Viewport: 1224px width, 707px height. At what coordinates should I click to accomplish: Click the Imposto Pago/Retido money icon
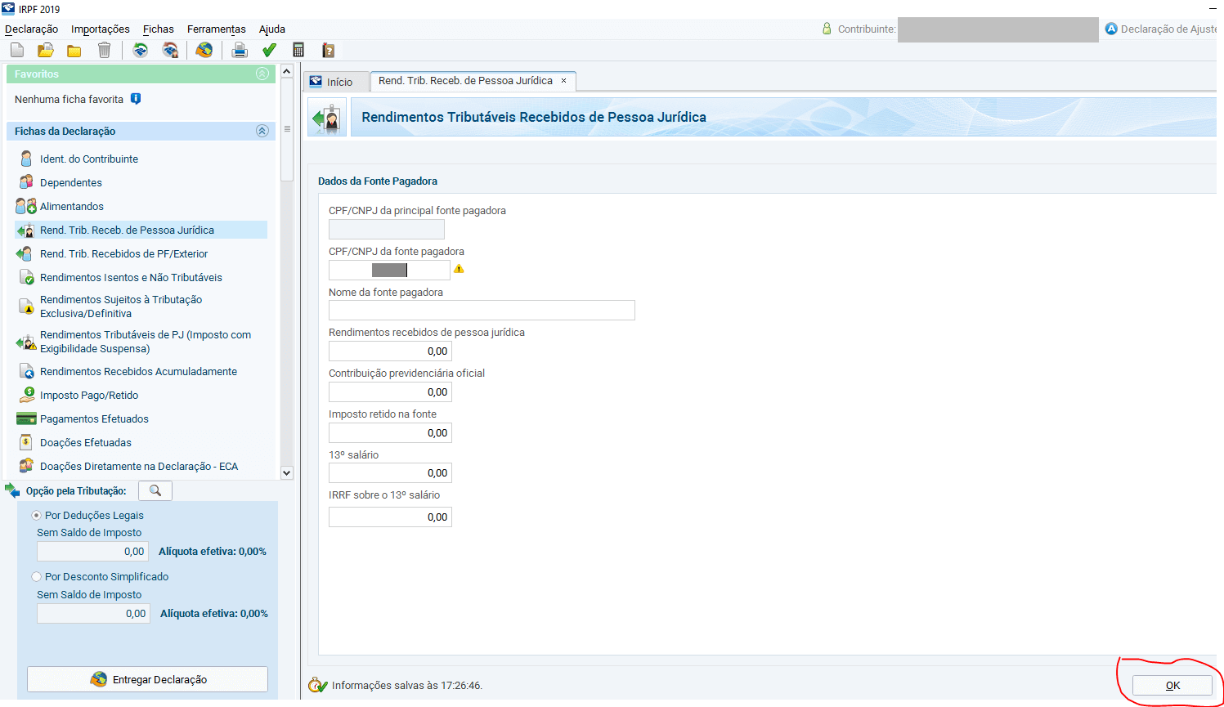point(27,395)
